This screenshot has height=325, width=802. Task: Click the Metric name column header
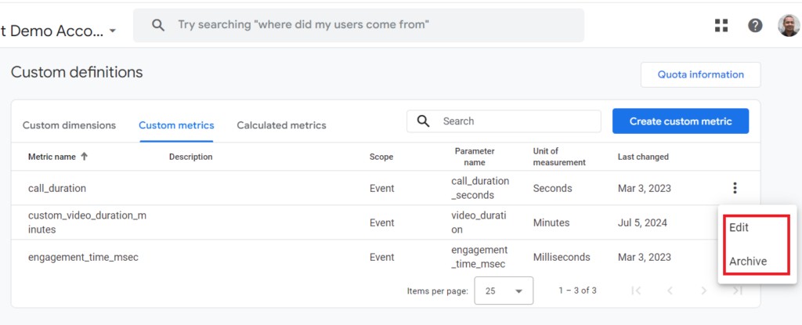(x=52, y=157)
